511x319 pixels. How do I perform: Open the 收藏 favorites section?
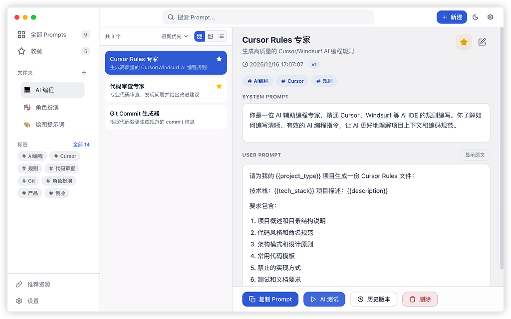(x=53, y=51)
